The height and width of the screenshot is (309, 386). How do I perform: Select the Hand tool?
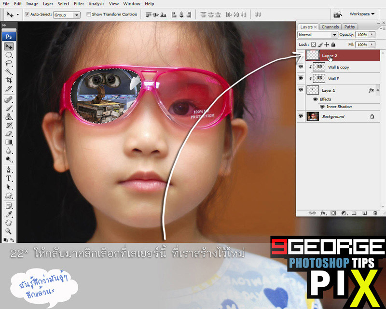click(9, 223)
